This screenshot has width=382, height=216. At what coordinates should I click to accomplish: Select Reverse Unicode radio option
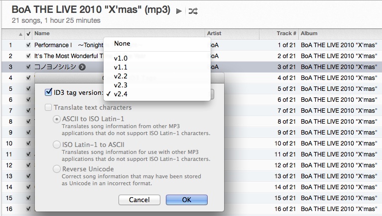point(57,169)
